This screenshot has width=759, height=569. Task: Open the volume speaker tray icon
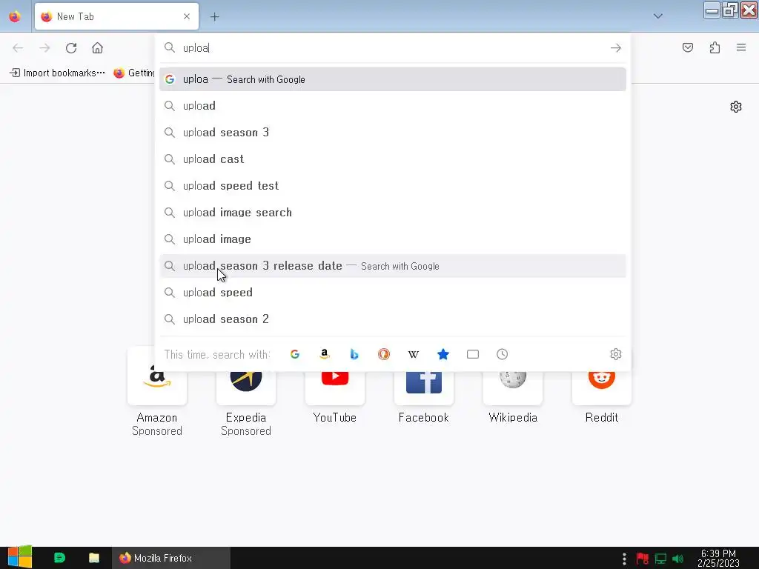click(x=677, y=559)
